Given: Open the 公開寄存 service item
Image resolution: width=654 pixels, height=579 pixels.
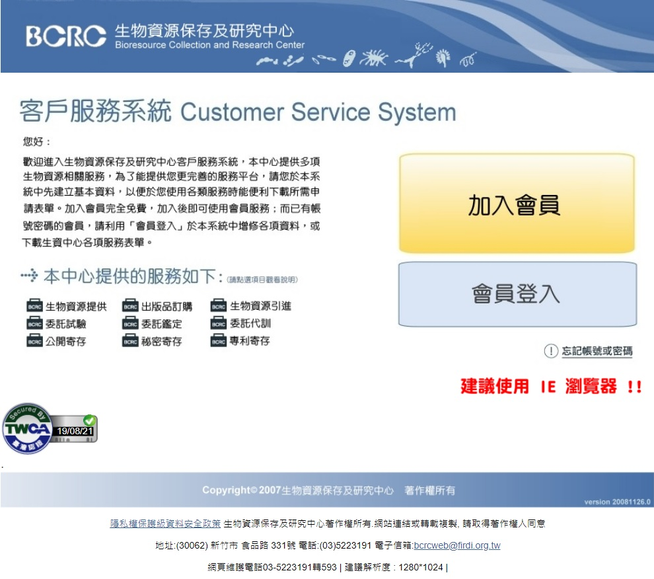Looking at the screenshot, I should 66,342.
